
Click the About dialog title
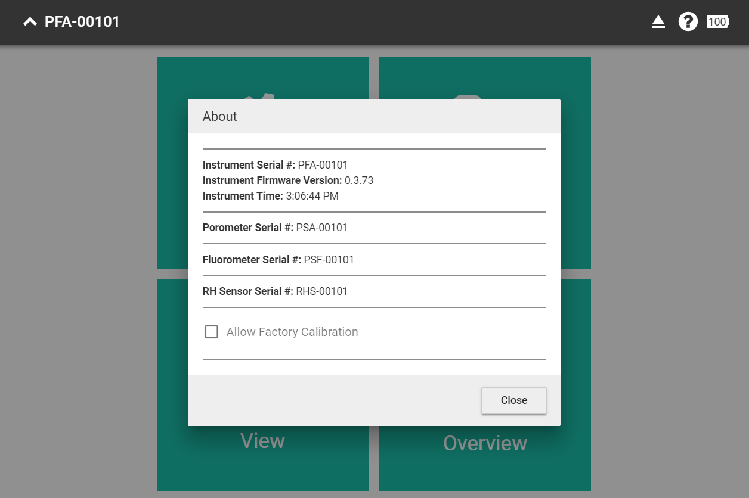tap(220, 116)
